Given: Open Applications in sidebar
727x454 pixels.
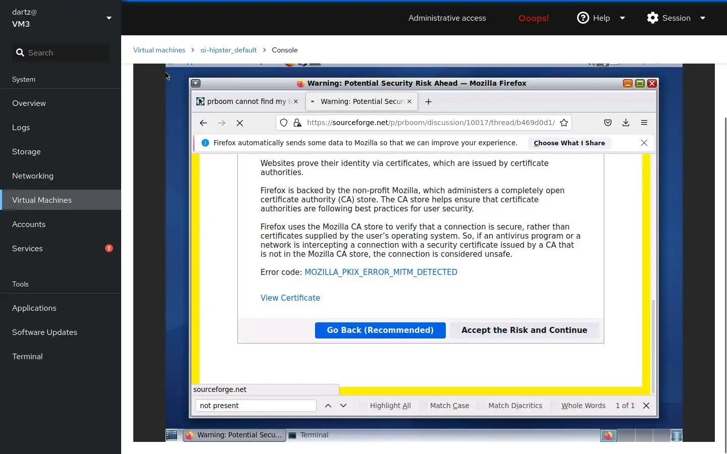Looking at the screenshot, I should pyautogui.click(x=61, y=308).
